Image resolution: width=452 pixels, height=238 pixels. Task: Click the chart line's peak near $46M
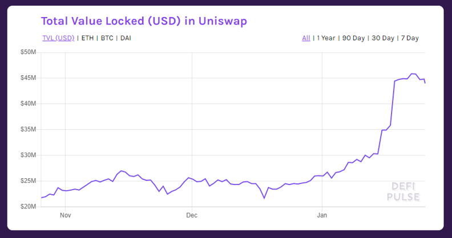(x=413, y=74)
